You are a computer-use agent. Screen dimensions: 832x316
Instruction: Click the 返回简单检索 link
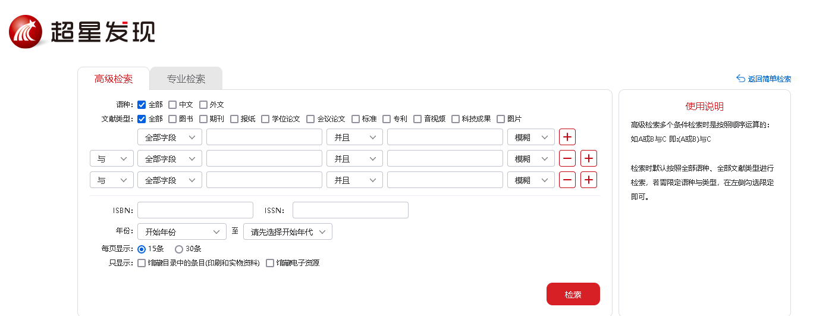[769, 79]
